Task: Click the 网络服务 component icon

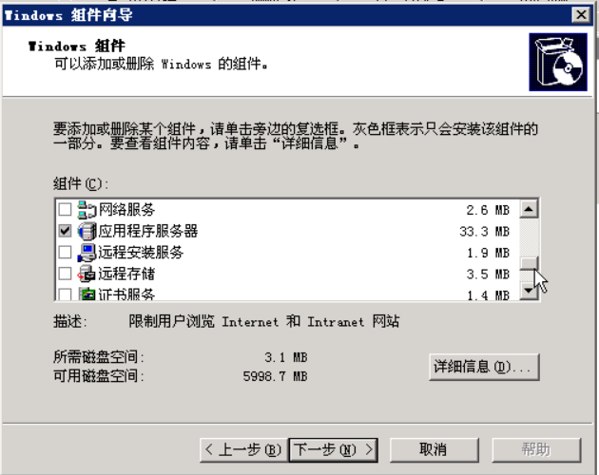Action: tap(87, 210)
